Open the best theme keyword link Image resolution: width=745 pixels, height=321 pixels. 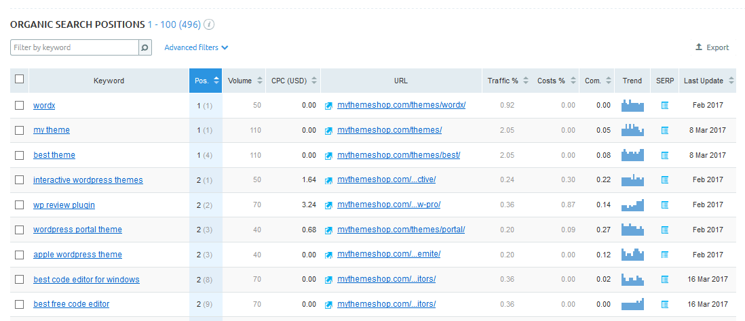pyautogui.click(x=54, y=155)
